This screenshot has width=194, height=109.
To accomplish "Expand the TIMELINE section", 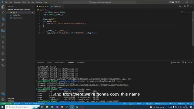I will 11,101.
